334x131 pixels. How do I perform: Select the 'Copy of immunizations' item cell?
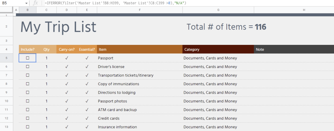click(x=118, y=84)
